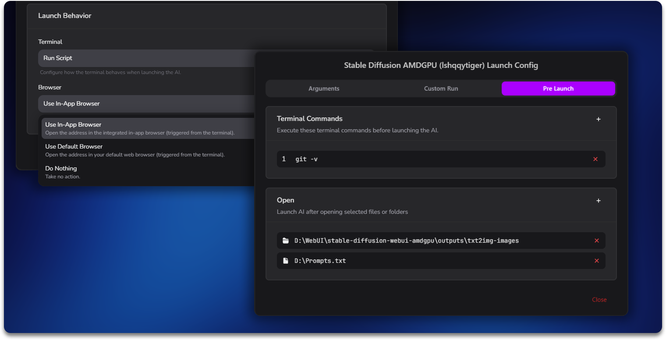Add a file or folder in Open section
Image resolution: width=666 pixels, height=340 pixels.
pyautogui.click(x=599, y=201)
